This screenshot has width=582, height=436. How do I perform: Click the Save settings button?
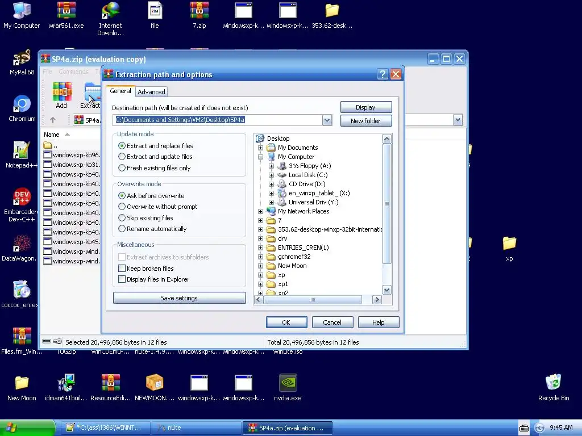pos(179,297)
